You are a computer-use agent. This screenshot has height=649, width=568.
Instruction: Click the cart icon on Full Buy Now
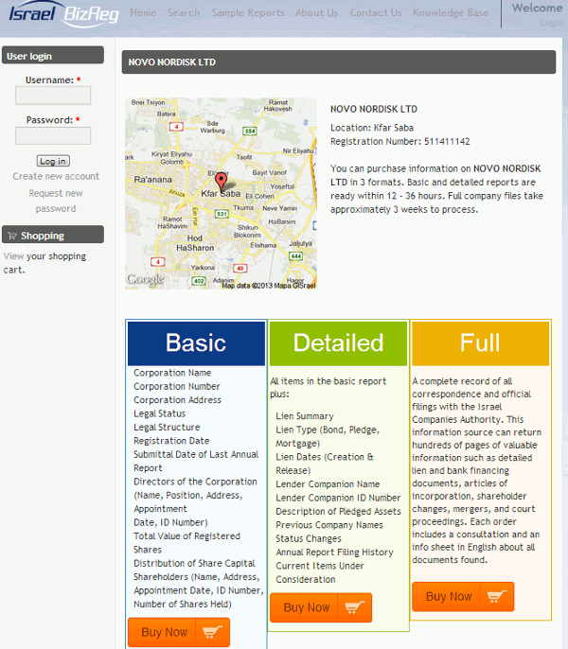point(496,596)
